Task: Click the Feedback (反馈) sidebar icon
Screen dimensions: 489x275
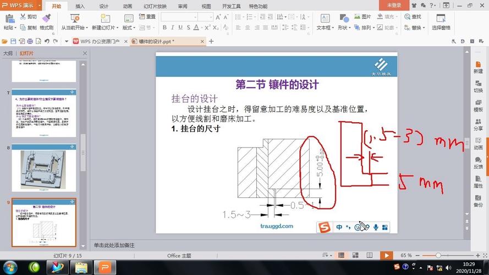Action: [x=478, y=163]
